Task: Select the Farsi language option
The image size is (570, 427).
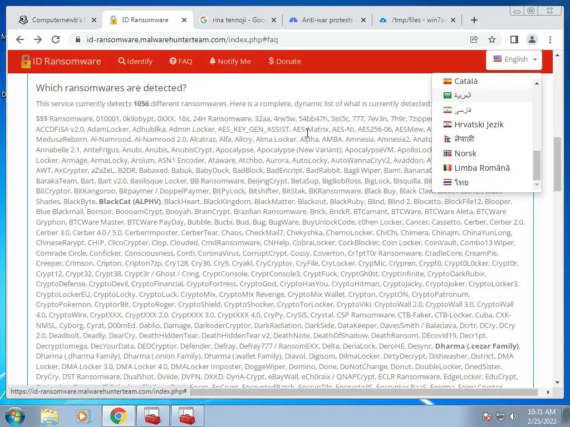Action: point(482,110)
